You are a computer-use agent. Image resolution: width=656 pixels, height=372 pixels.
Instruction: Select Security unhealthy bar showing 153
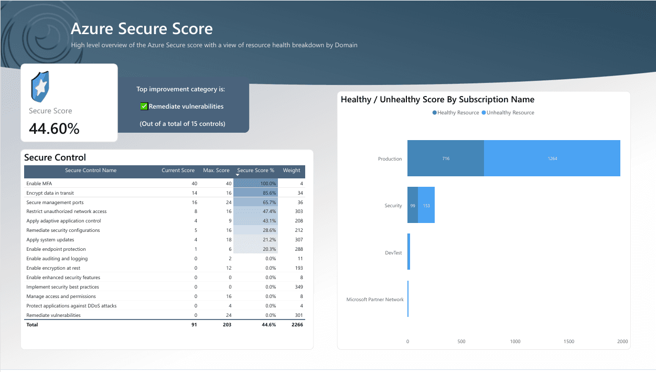[x=426, y=205]
